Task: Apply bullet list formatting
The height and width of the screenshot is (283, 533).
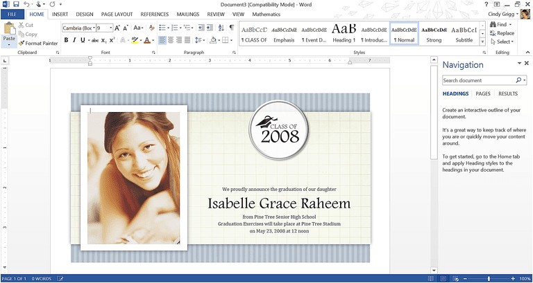Action: pos(162,28)
